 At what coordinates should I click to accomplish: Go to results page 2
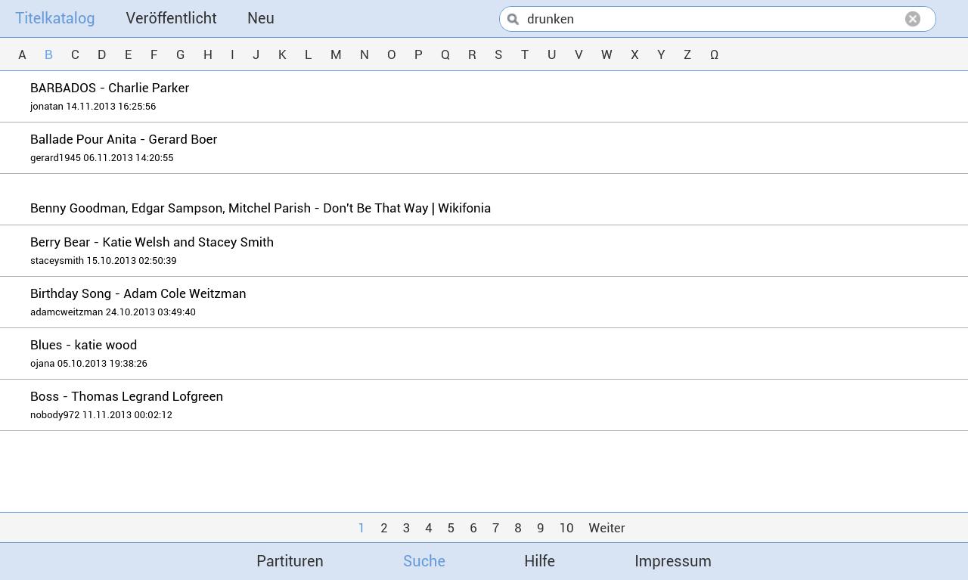(x=383, y=528)
